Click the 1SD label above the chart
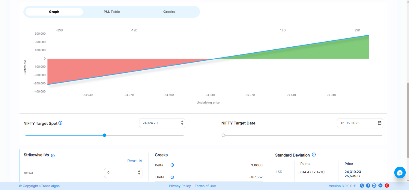409x190 pixels. click(x=283, y=30)
